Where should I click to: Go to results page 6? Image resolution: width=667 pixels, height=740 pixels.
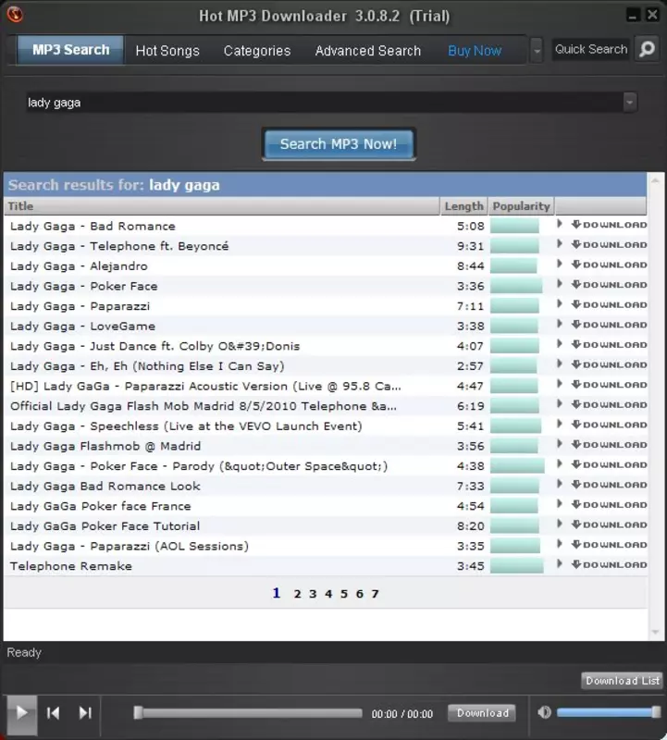pyautogui.click(x=359, y=594)
